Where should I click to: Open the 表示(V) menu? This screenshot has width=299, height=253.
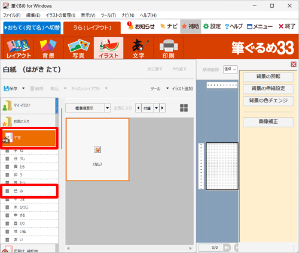[x=88, y=16]
